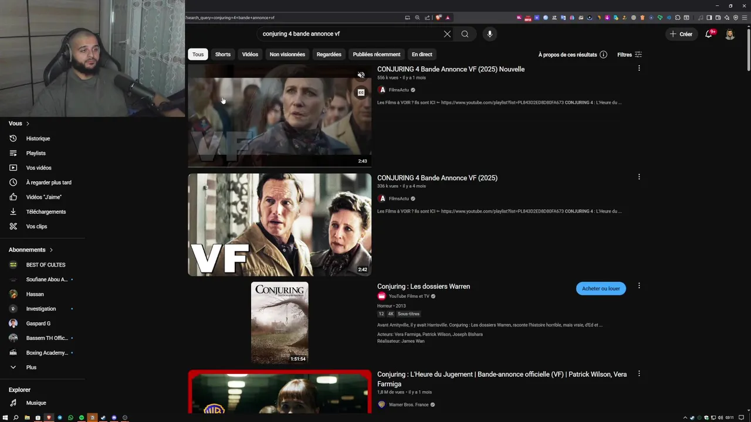751x422 pixels.
Task: Open options for the CONJURING 4 Bande Annonce VF (2025) video
Action: point(639,176)
